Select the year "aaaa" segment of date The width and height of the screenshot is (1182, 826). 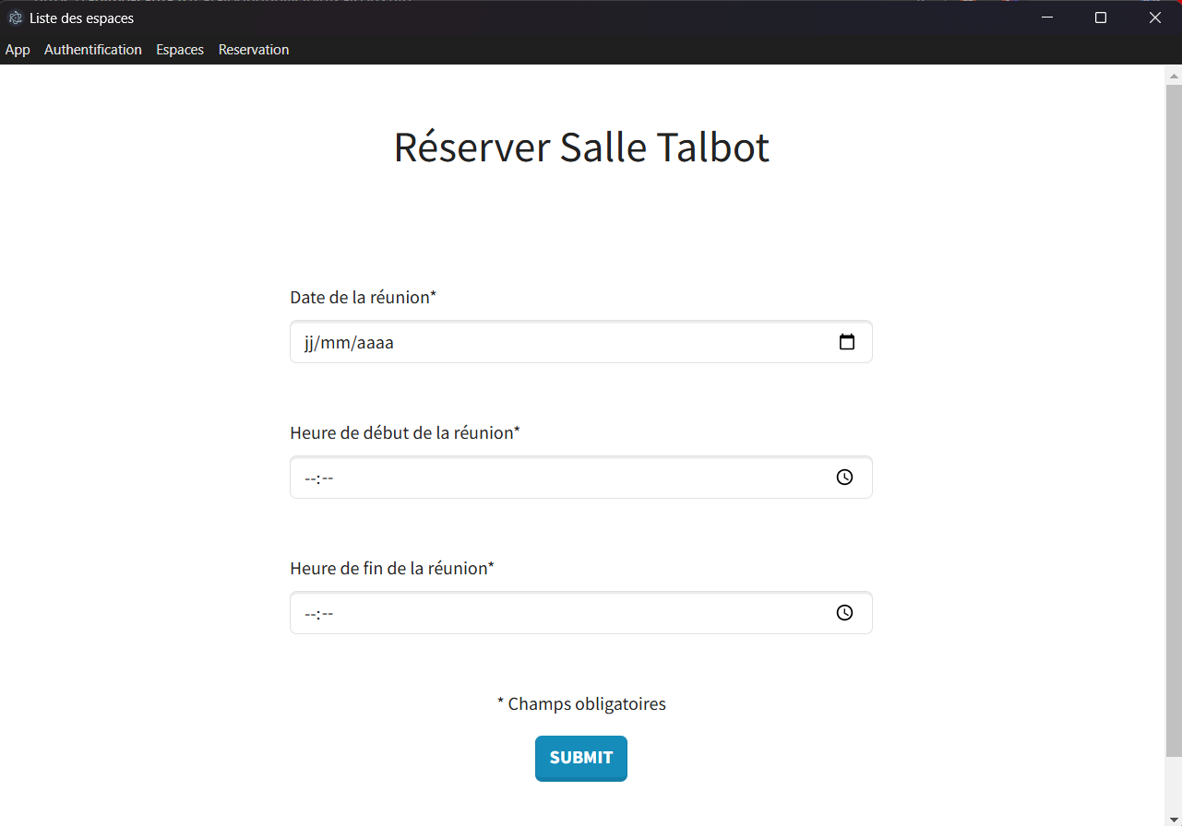(376, 343)
